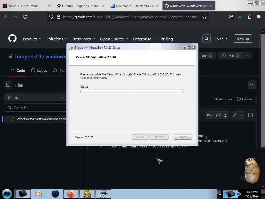The height and width of the screenshot is (199, 265).
Task: Open the Firefox downloads panel
Action: (240, 17)
